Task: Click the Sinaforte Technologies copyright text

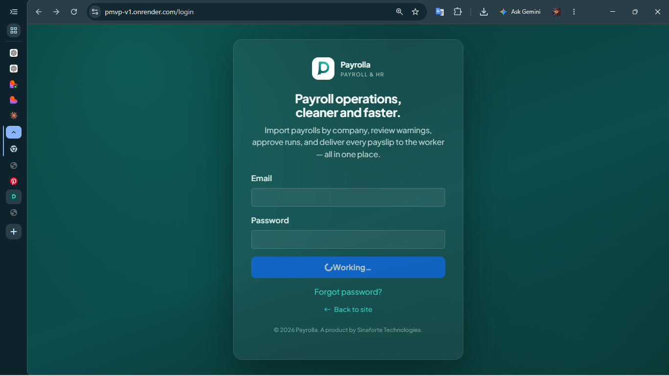Action: pos(348,330)
